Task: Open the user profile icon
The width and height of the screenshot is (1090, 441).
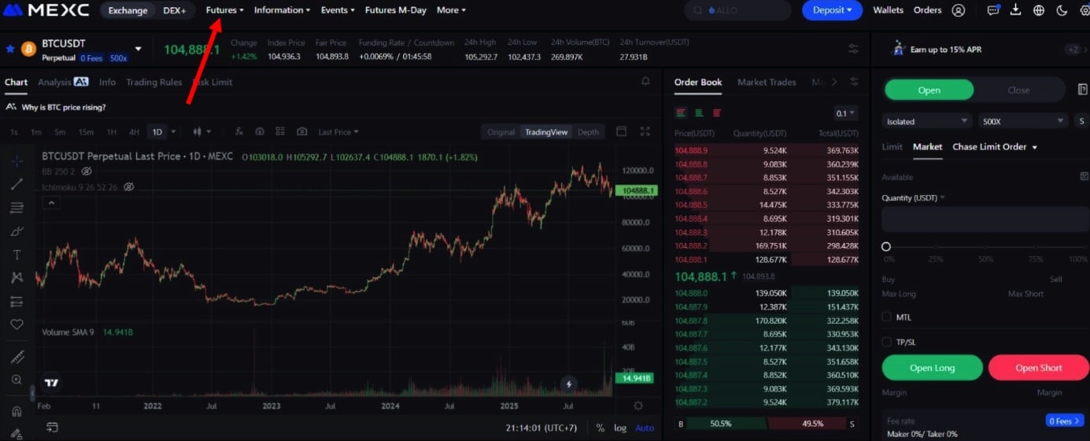Action: (958, 10)
